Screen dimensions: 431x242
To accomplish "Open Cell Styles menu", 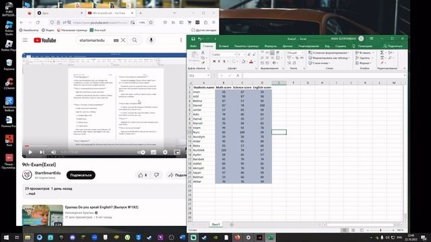I will point(319,63).
